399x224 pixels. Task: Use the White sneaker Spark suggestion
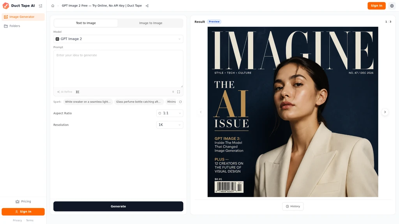point(88,102)
